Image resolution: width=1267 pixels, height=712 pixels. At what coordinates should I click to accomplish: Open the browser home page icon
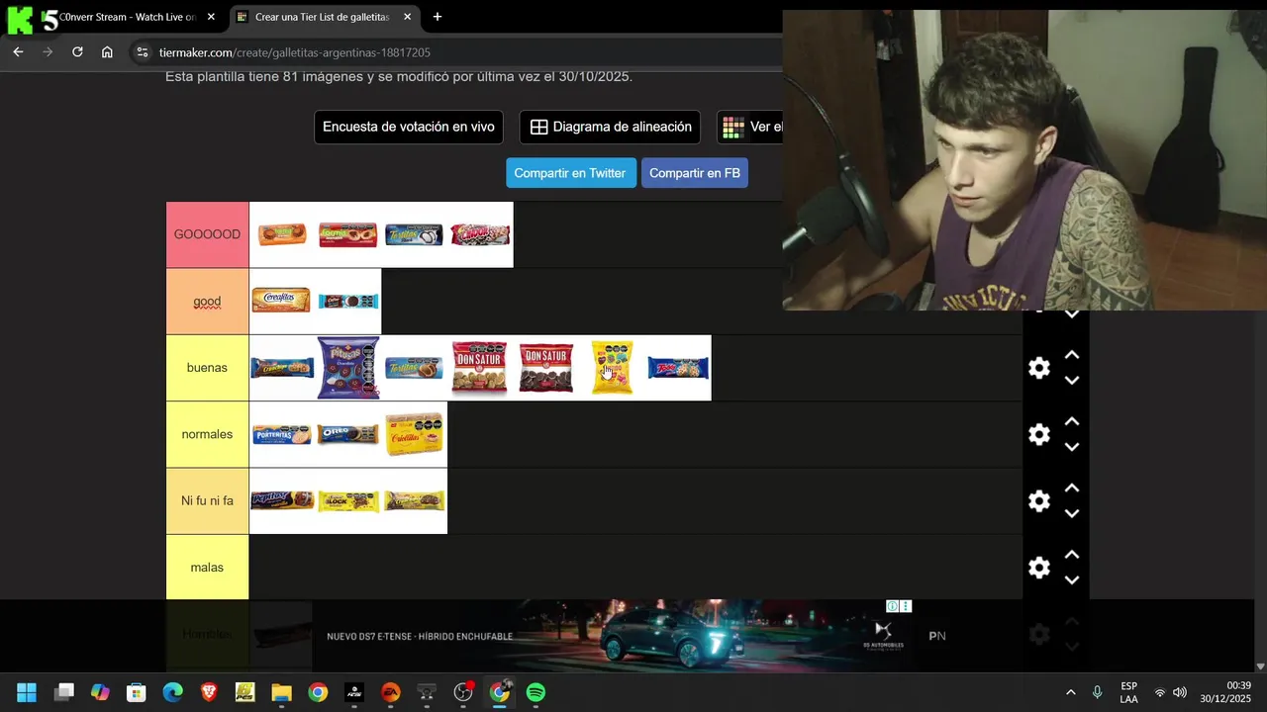107,52
